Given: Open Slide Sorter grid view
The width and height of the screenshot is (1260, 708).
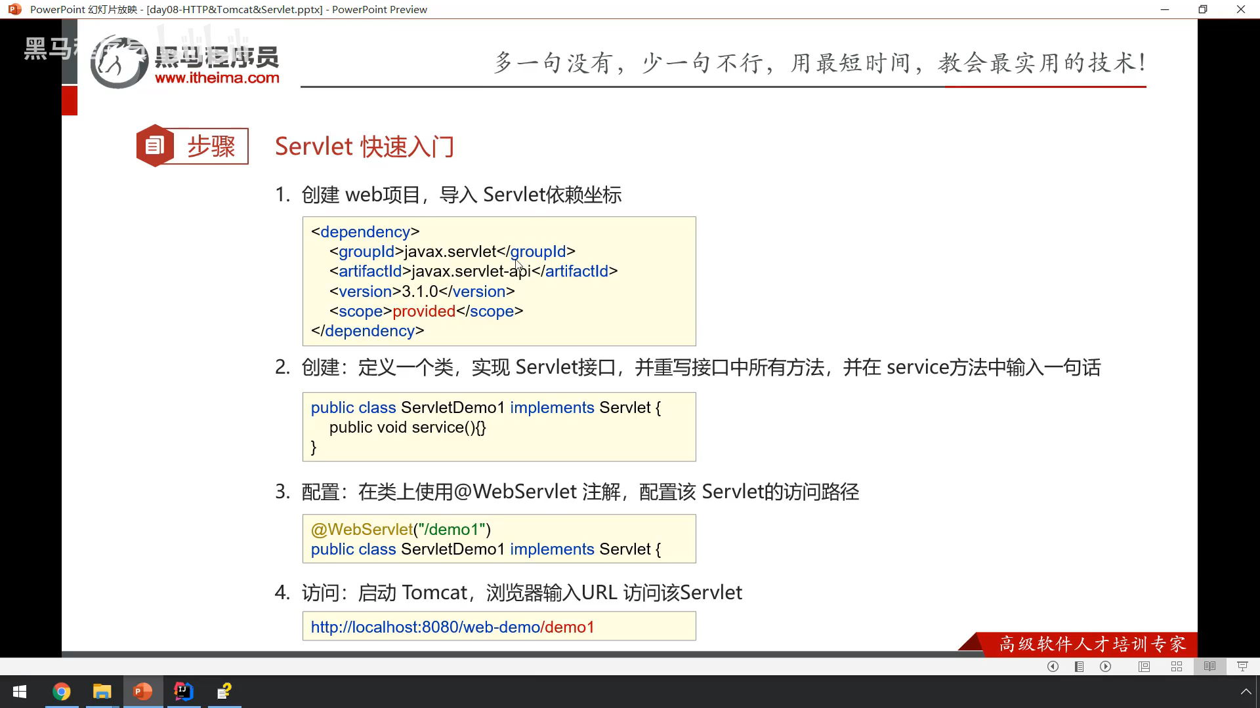Looking at the screenshot, I should (x=1177, y=666).
